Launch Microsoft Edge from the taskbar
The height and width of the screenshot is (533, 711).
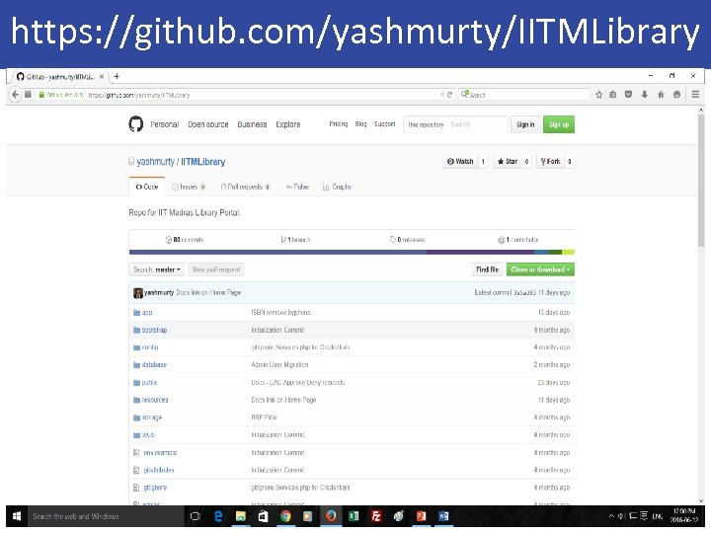[x=218, y=516]
